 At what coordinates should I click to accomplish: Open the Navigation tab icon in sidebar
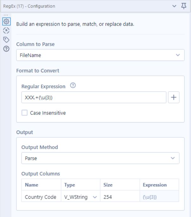[6, 31]
